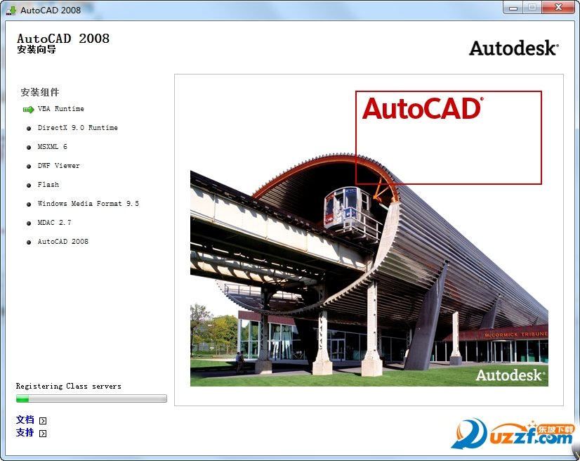Click the red AutoCAD logo on the splash image

pyautogui.click(x=422, y=109)
